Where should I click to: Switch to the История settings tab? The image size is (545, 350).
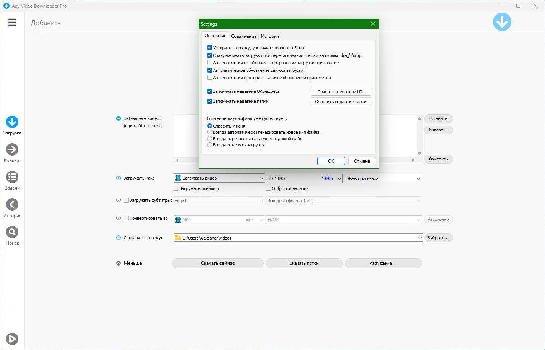270,36
